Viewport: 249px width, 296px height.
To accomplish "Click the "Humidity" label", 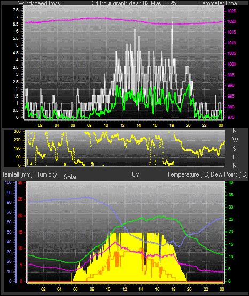I will pos(46,174).
